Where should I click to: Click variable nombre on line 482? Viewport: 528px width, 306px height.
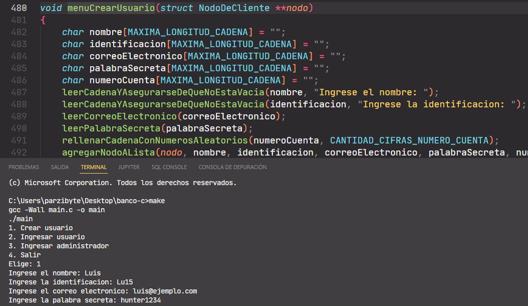[106, 32]
